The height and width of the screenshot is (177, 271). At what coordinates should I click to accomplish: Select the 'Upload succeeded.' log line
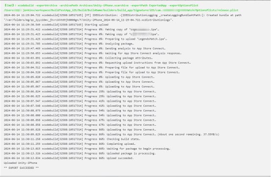click(x=69, y=158)
